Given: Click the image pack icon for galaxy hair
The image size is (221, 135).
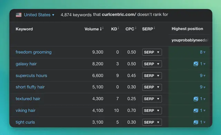Looking at the screenshot, I should tap(196, 64).
